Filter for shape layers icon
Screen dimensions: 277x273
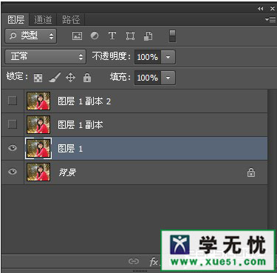tap(130, 36)
